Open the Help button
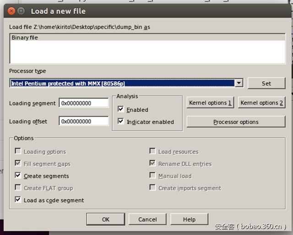The height and width of the screenshot is (235, 293). point(189,219)
